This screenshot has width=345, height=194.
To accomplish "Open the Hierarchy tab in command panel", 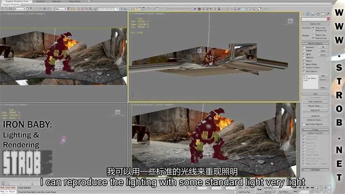I will 313,14.
